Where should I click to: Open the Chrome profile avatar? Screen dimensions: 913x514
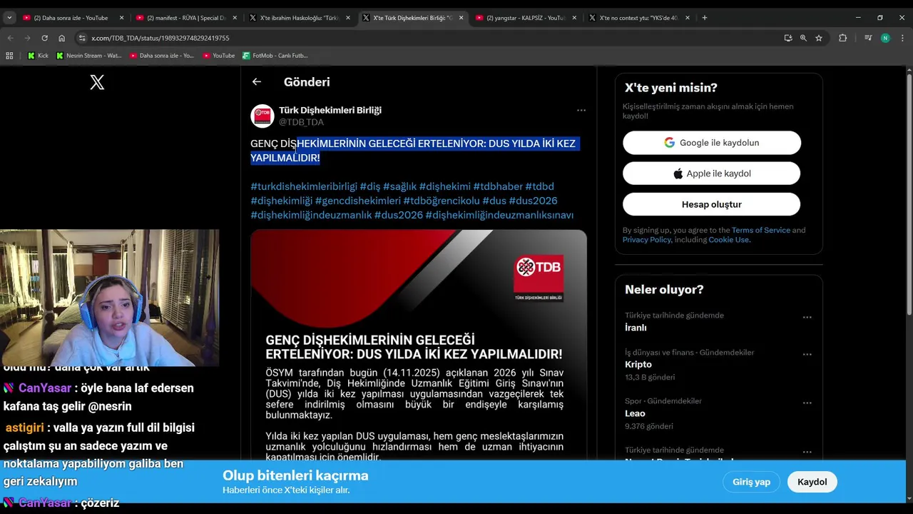point(885,38)
